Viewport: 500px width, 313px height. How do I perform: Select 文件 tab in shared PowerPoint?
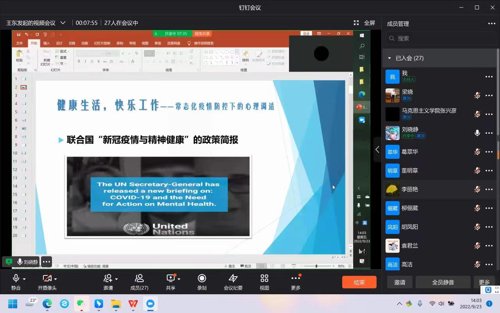pos(20,43)
